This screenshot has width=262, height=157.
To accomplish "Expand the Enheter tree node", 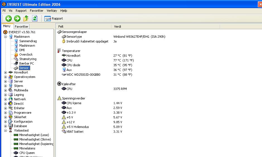I will pos(5,108).
